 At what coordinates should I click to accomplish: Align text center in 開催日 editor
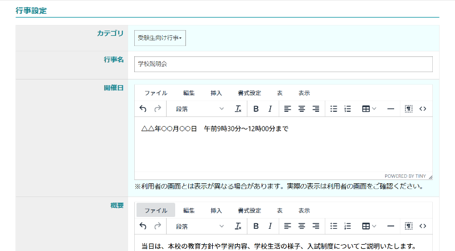tap(301, 109)
